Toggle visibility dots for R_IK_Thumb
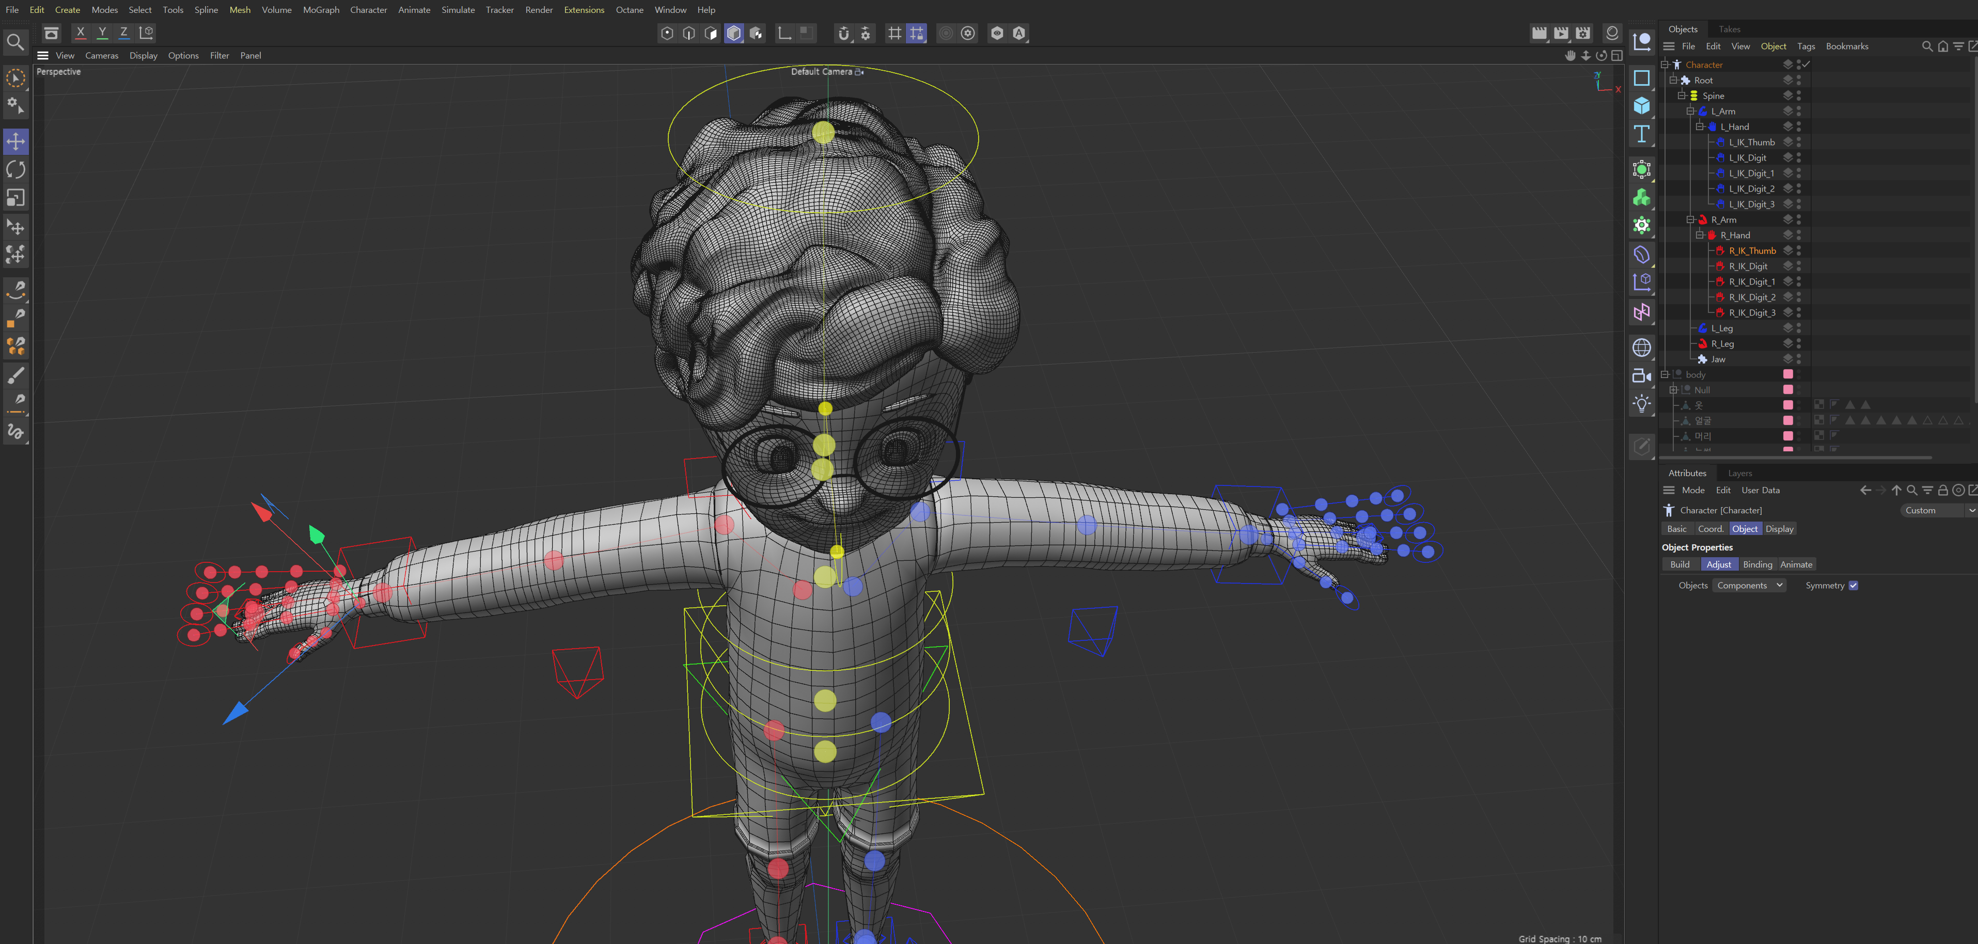The height and width of the screenshot is (944, 1978). point(1798,250)
